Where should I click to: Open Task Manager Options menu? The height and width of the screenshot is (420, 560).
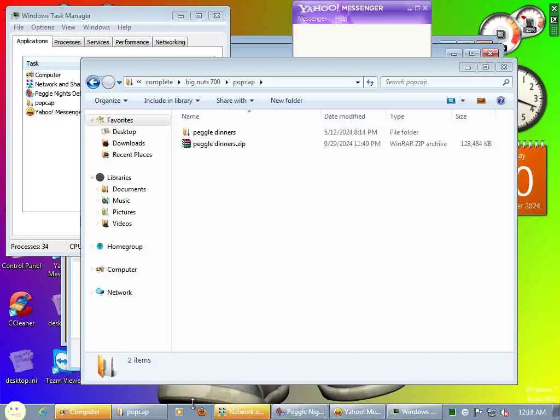click(43, 27)
